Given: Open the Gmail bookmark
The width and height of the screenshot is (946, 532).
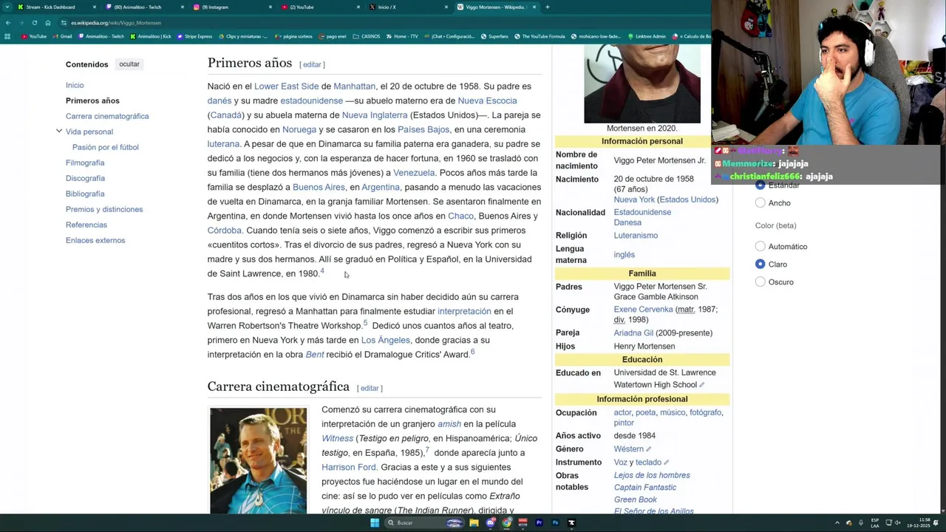Looking at the screenshot, I should [62, 36].
